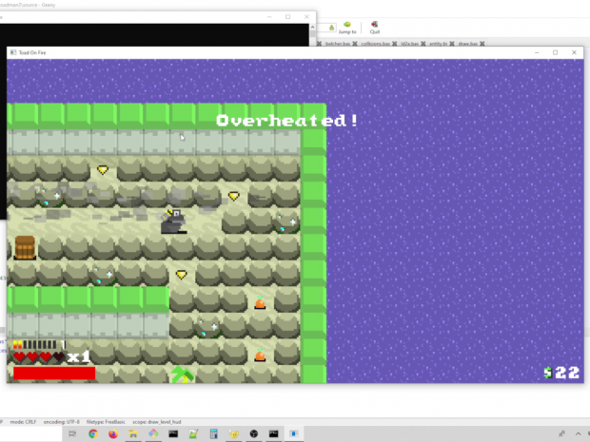Click the toad character in the game
This screenshot has width=590, height=442.
point(173,221)
